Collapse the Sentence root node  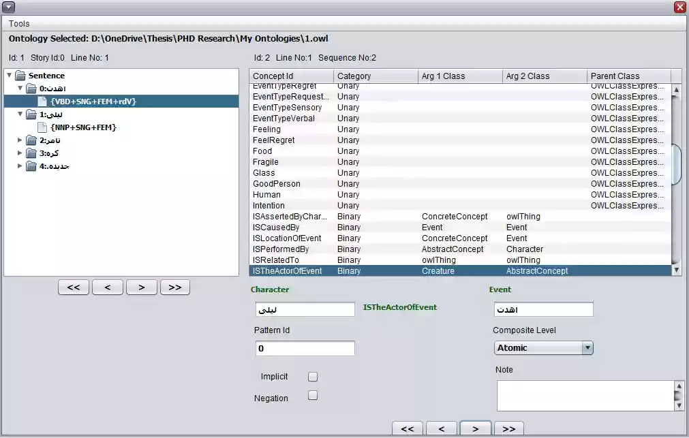pos(9,76)
